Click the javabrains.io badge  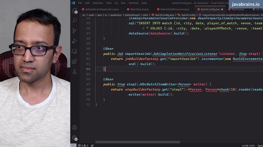pyautogui.click(x=246, y=4)
